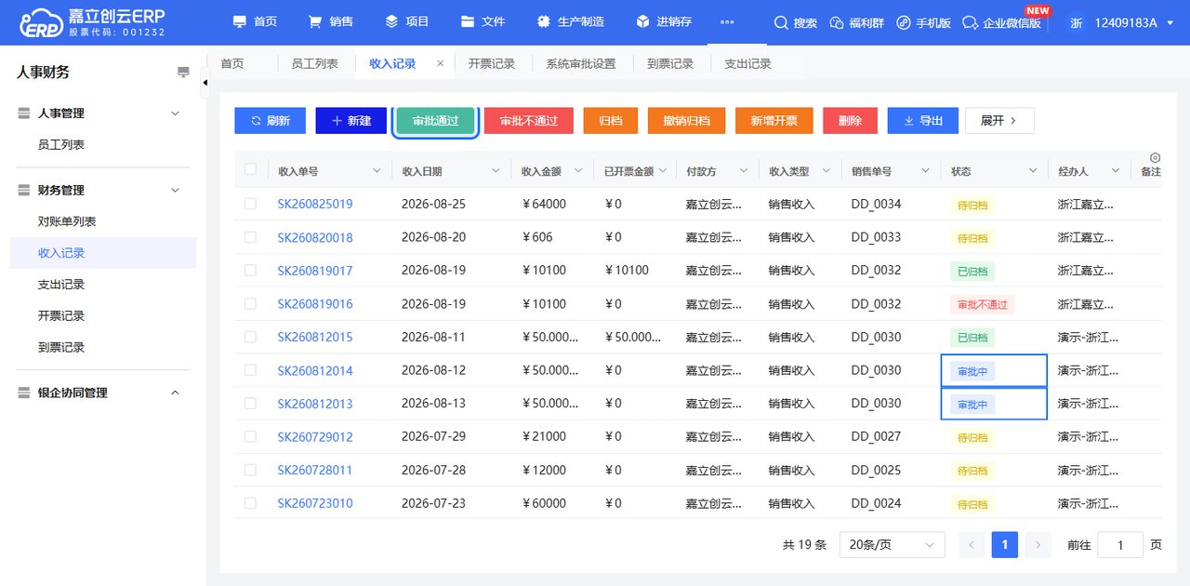1190x586 pixels.
Task: Expand the 银企协同管理 section chevron
Action: pos(175,393)
